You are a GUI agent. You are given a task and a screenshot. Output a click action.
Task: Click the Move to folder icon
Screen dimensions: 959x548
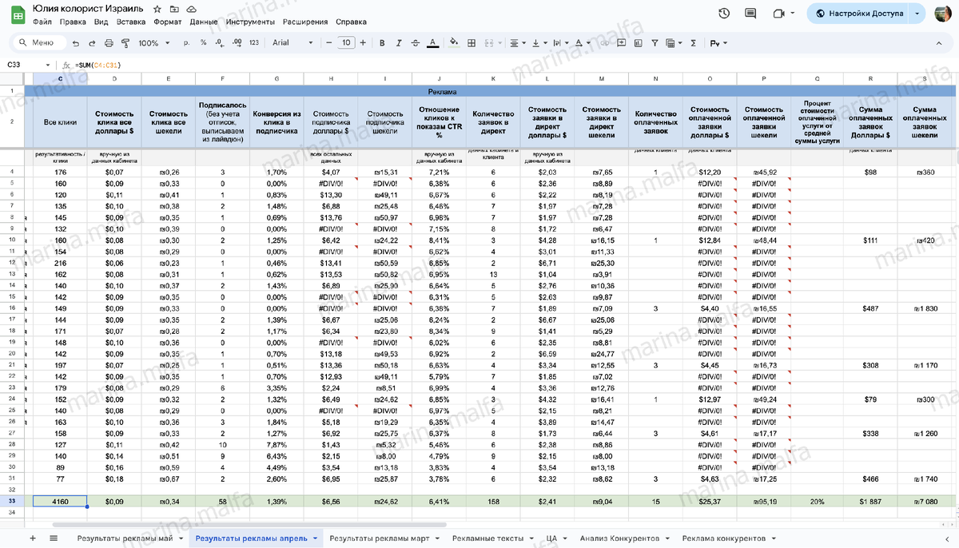tap(174, 7)
